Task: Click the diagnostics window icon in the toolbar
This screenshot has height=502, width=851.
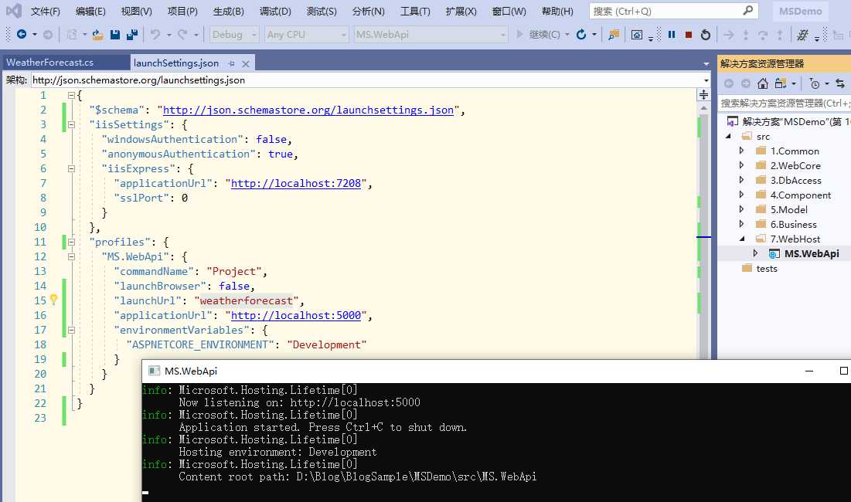Action: (637, 35)
